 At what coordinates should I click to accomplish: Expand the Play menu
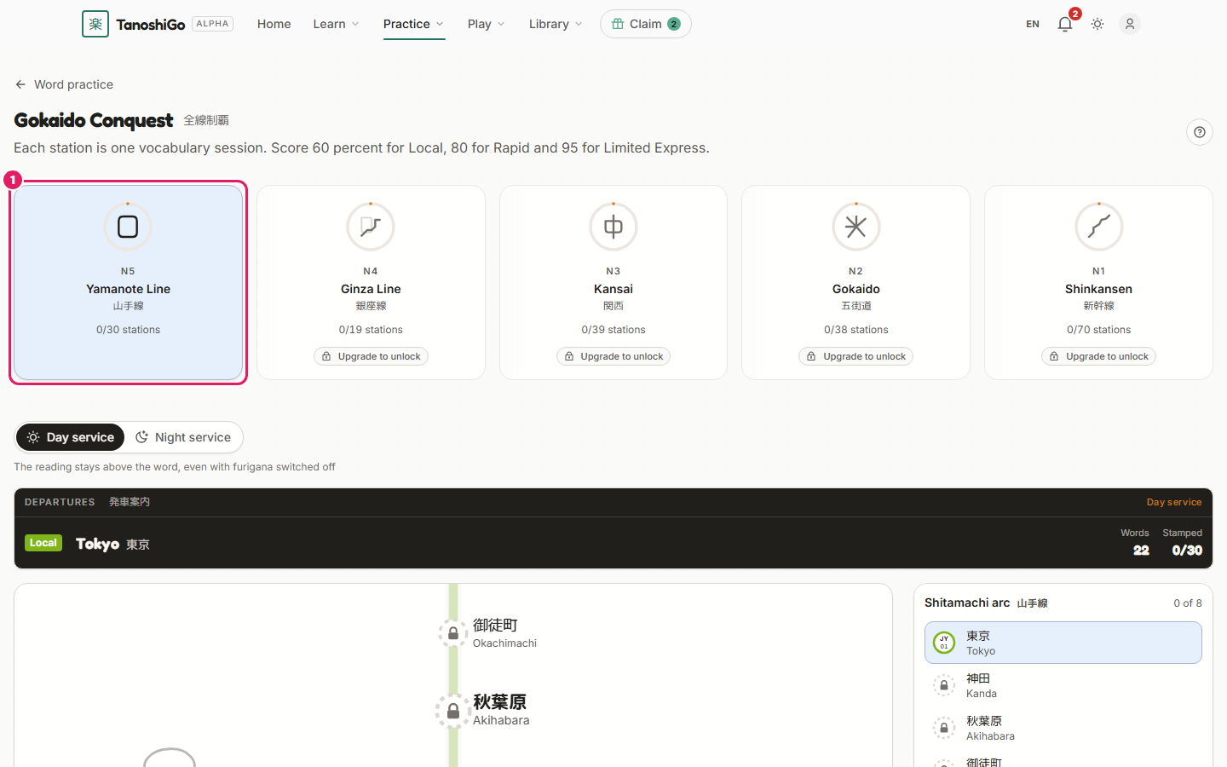[x=486, y=24]
